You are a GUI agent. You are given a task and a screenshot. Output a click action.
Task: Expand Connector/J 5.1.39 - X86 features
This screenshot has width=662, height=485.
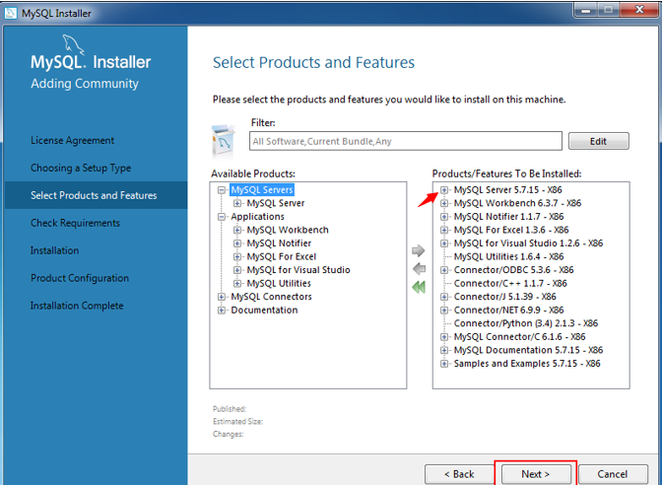click(443, 297)
